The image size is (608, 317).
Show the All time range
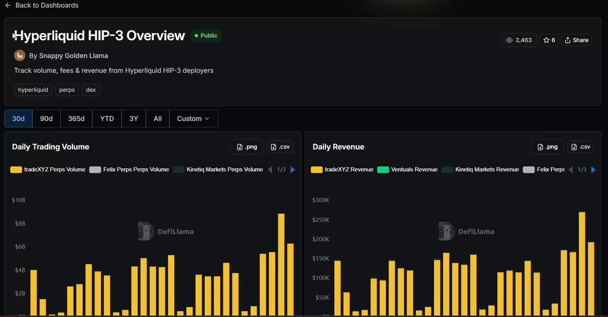pos(157,118)
